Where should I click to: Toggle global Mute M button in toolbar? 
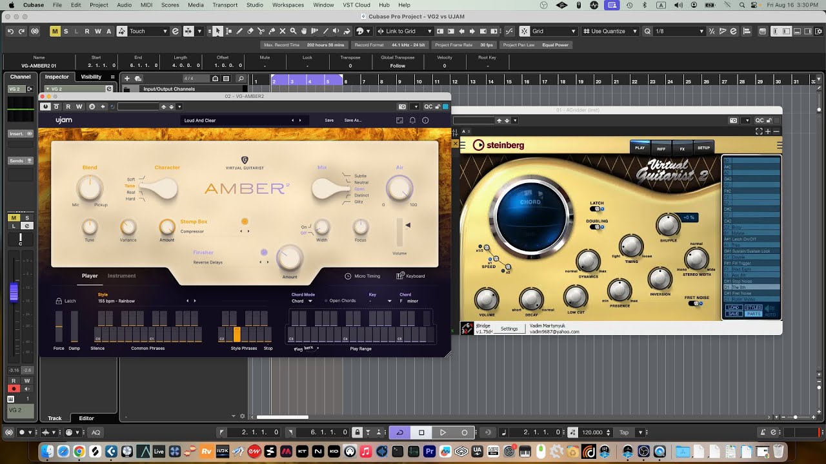[x=55, y=31]
